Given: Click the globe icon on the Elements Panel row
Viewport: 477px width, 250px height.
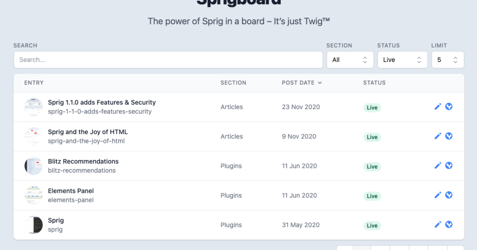Looking at the screenshot, I should click(449, 195).
